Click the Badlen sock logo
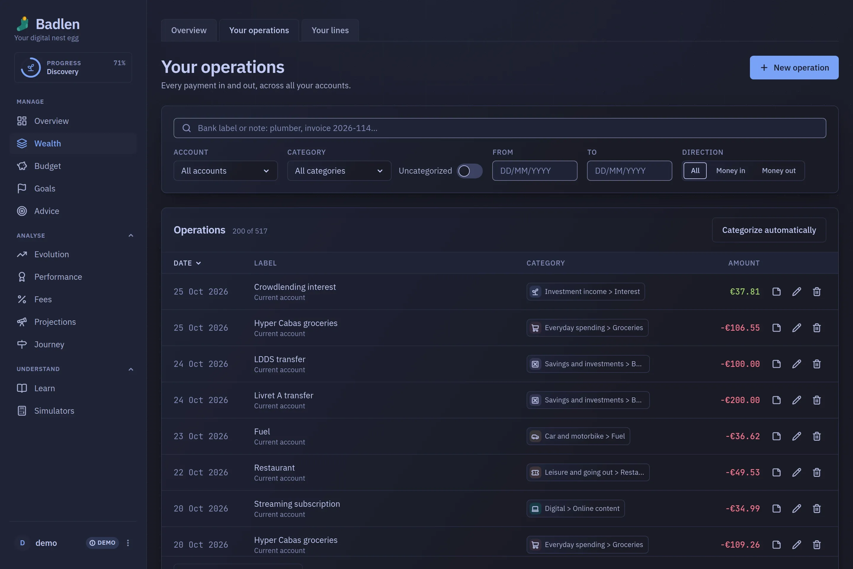The width and height of the screenshot is (853, 569). click(23, 24)
